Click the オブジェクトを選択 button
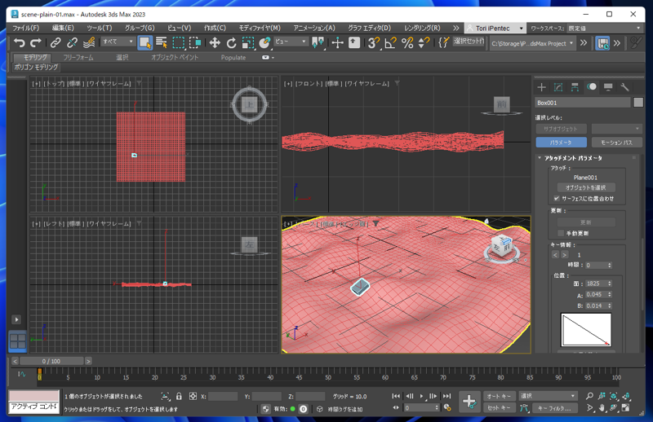 point(585,187)
